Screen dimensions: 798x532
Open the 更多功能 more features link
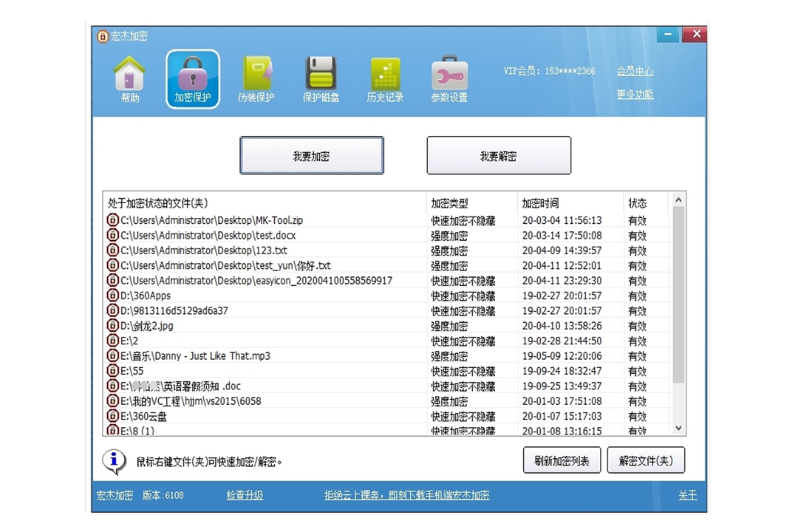pos(635,94)
